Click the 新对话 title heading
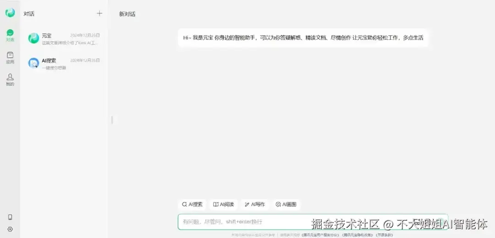 127,14
